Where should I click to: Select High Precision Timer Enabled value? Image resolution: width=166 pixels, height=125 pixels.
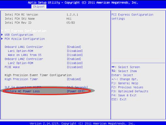tap(74, 79)
